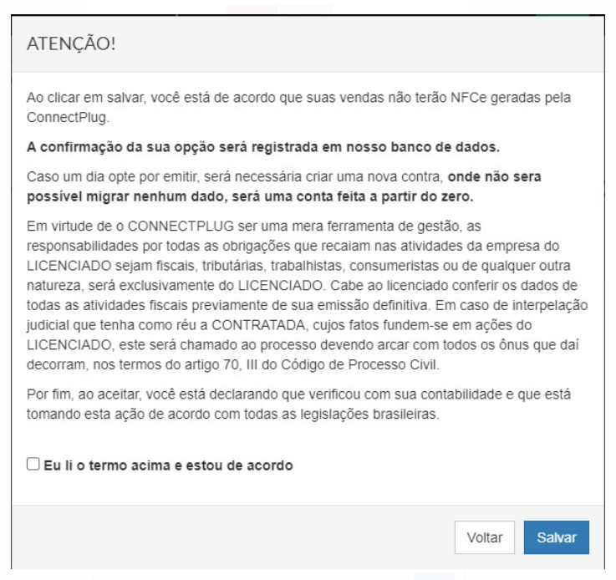
Task: Click the 'Voltar' button to go back
Action: pos(485,537)
